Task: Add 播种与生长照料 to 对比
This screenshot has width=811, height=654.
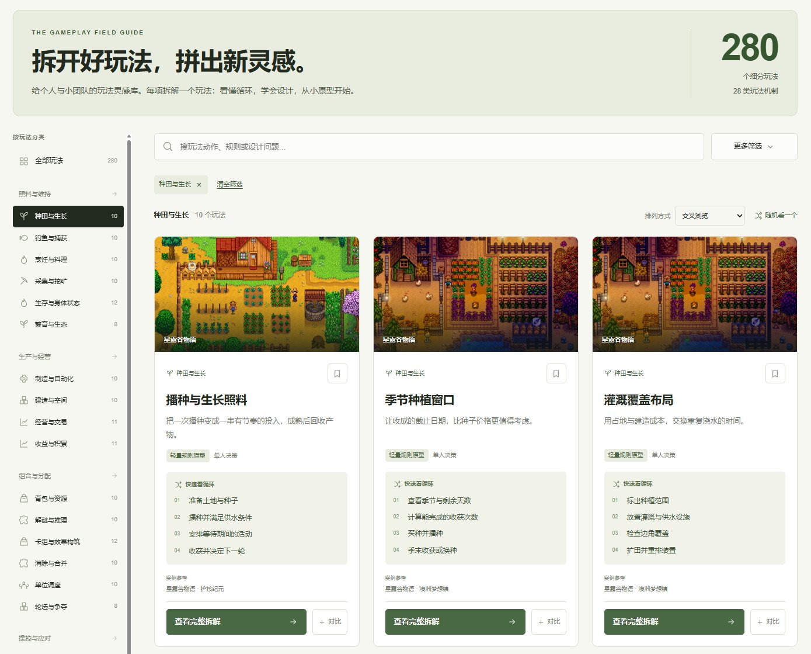Action: (330, 622)
